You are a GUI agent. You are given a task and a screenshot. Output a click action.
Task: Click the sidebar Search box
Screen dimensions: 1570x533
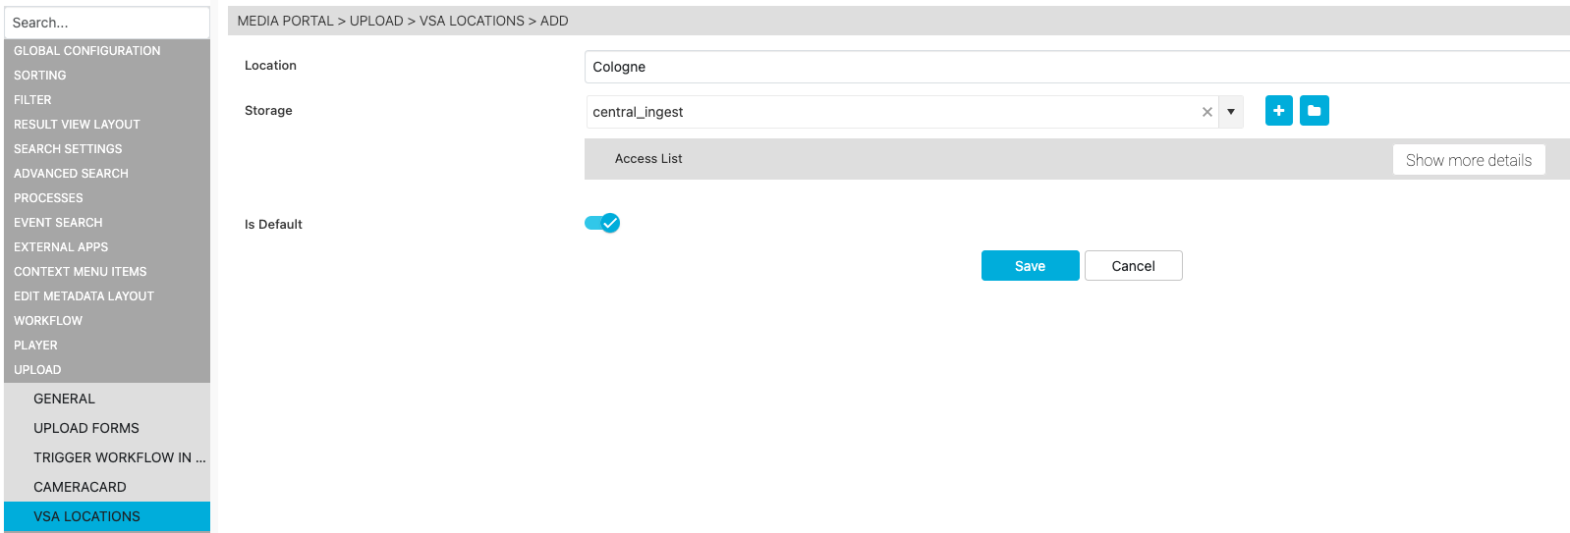[x=106, y=23]
